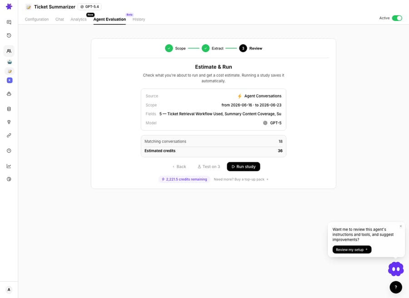Open the purple assistant face bubble

[x=396, y=269]
